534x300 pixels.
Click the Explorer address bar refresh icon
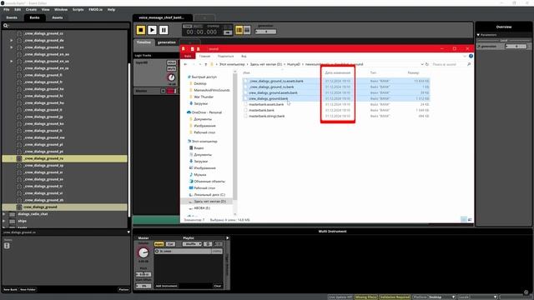click(x=427, y=64)
